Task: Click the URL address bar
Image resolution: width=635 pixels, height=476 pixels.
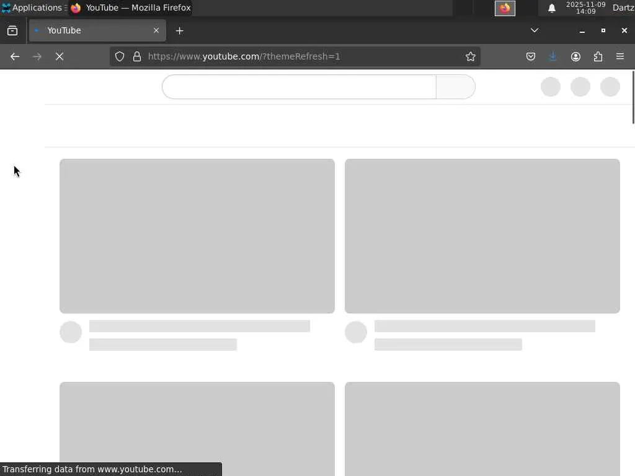Action: coord(295,56)
